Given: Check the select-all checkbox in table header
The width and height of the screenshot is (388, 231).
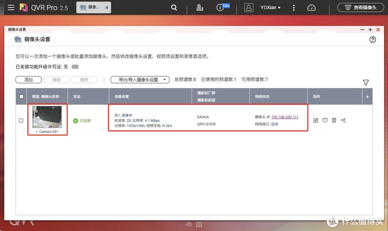Looking at the screenshot, I should [21, 96].
